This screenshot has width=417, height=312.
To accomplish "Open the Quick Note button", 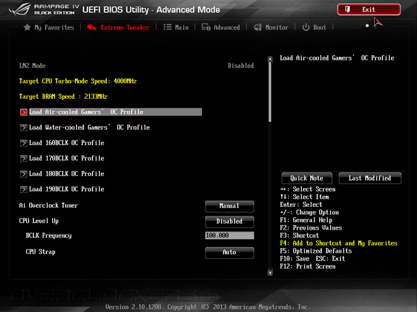I will point(307,178).
